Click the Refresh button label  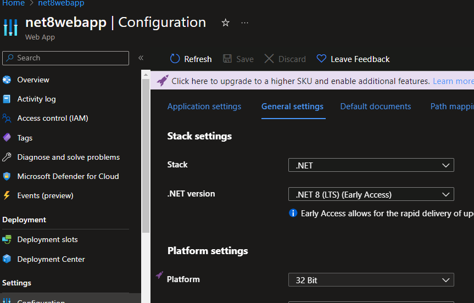pos(198,59)
